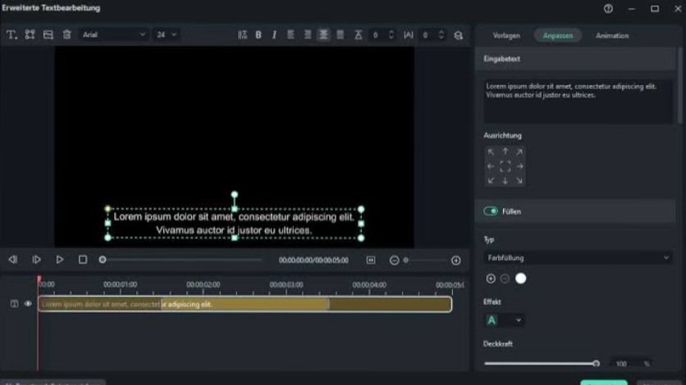Add a fill with the plus icon

(491, 279)
